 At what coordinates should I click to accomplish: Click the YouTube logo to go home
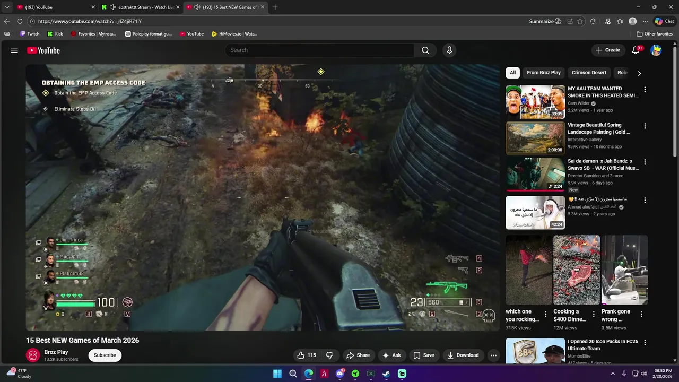[43, 50]
